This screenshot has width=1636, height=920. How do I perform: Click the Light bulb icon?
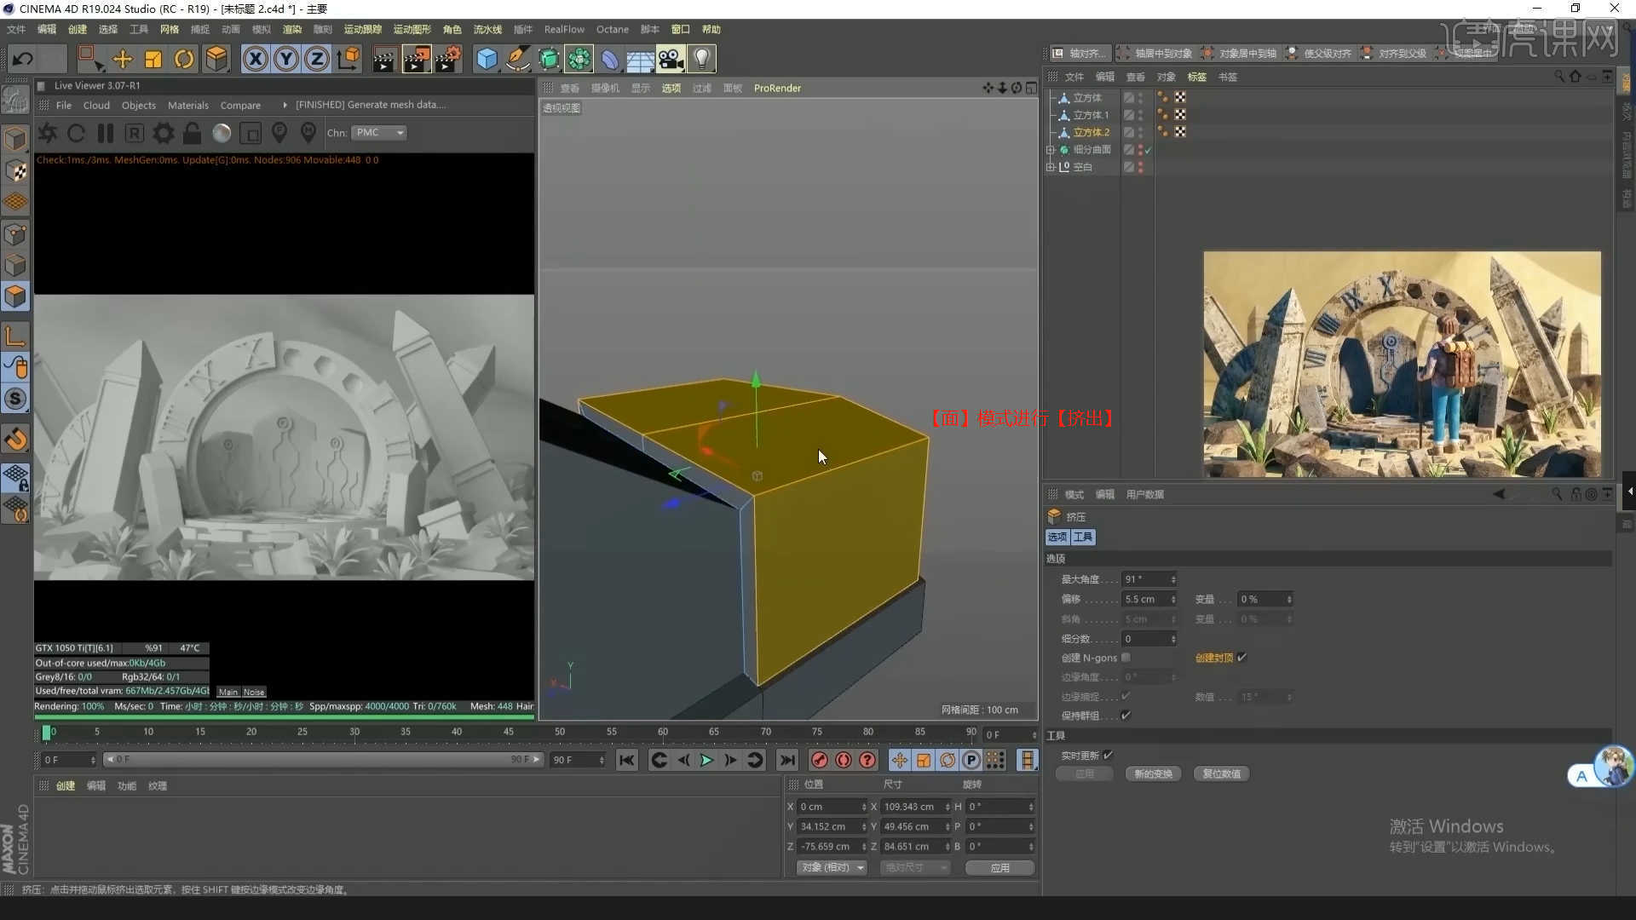pyautogui.click(x=701, y=59)
